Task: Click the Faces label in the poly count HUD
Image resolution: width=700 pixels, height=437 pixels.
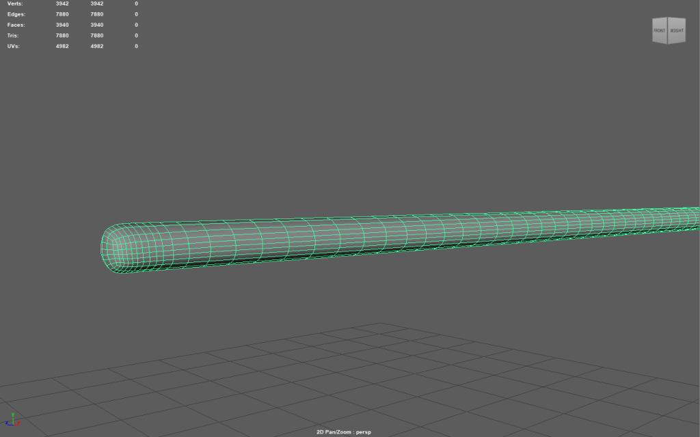Action: click(x=16, y=25)
